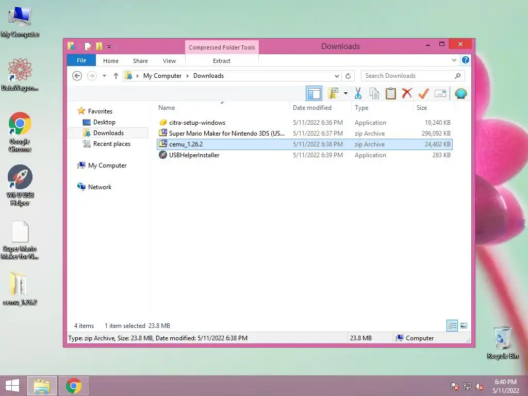
Task: Click Chrome icon in the taskbar
Action: click(x=74, y=386)
